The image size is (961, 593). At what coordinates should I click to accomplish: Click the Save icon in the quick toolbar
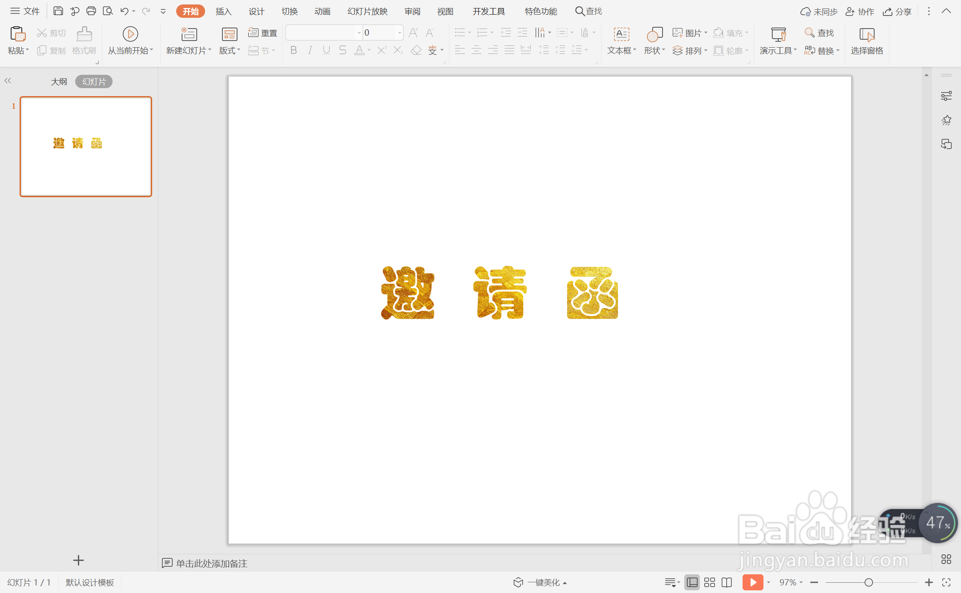click(58, 11)
